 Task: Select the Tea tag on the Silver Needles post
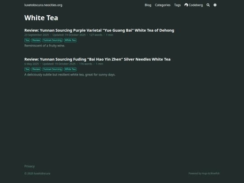27,69
